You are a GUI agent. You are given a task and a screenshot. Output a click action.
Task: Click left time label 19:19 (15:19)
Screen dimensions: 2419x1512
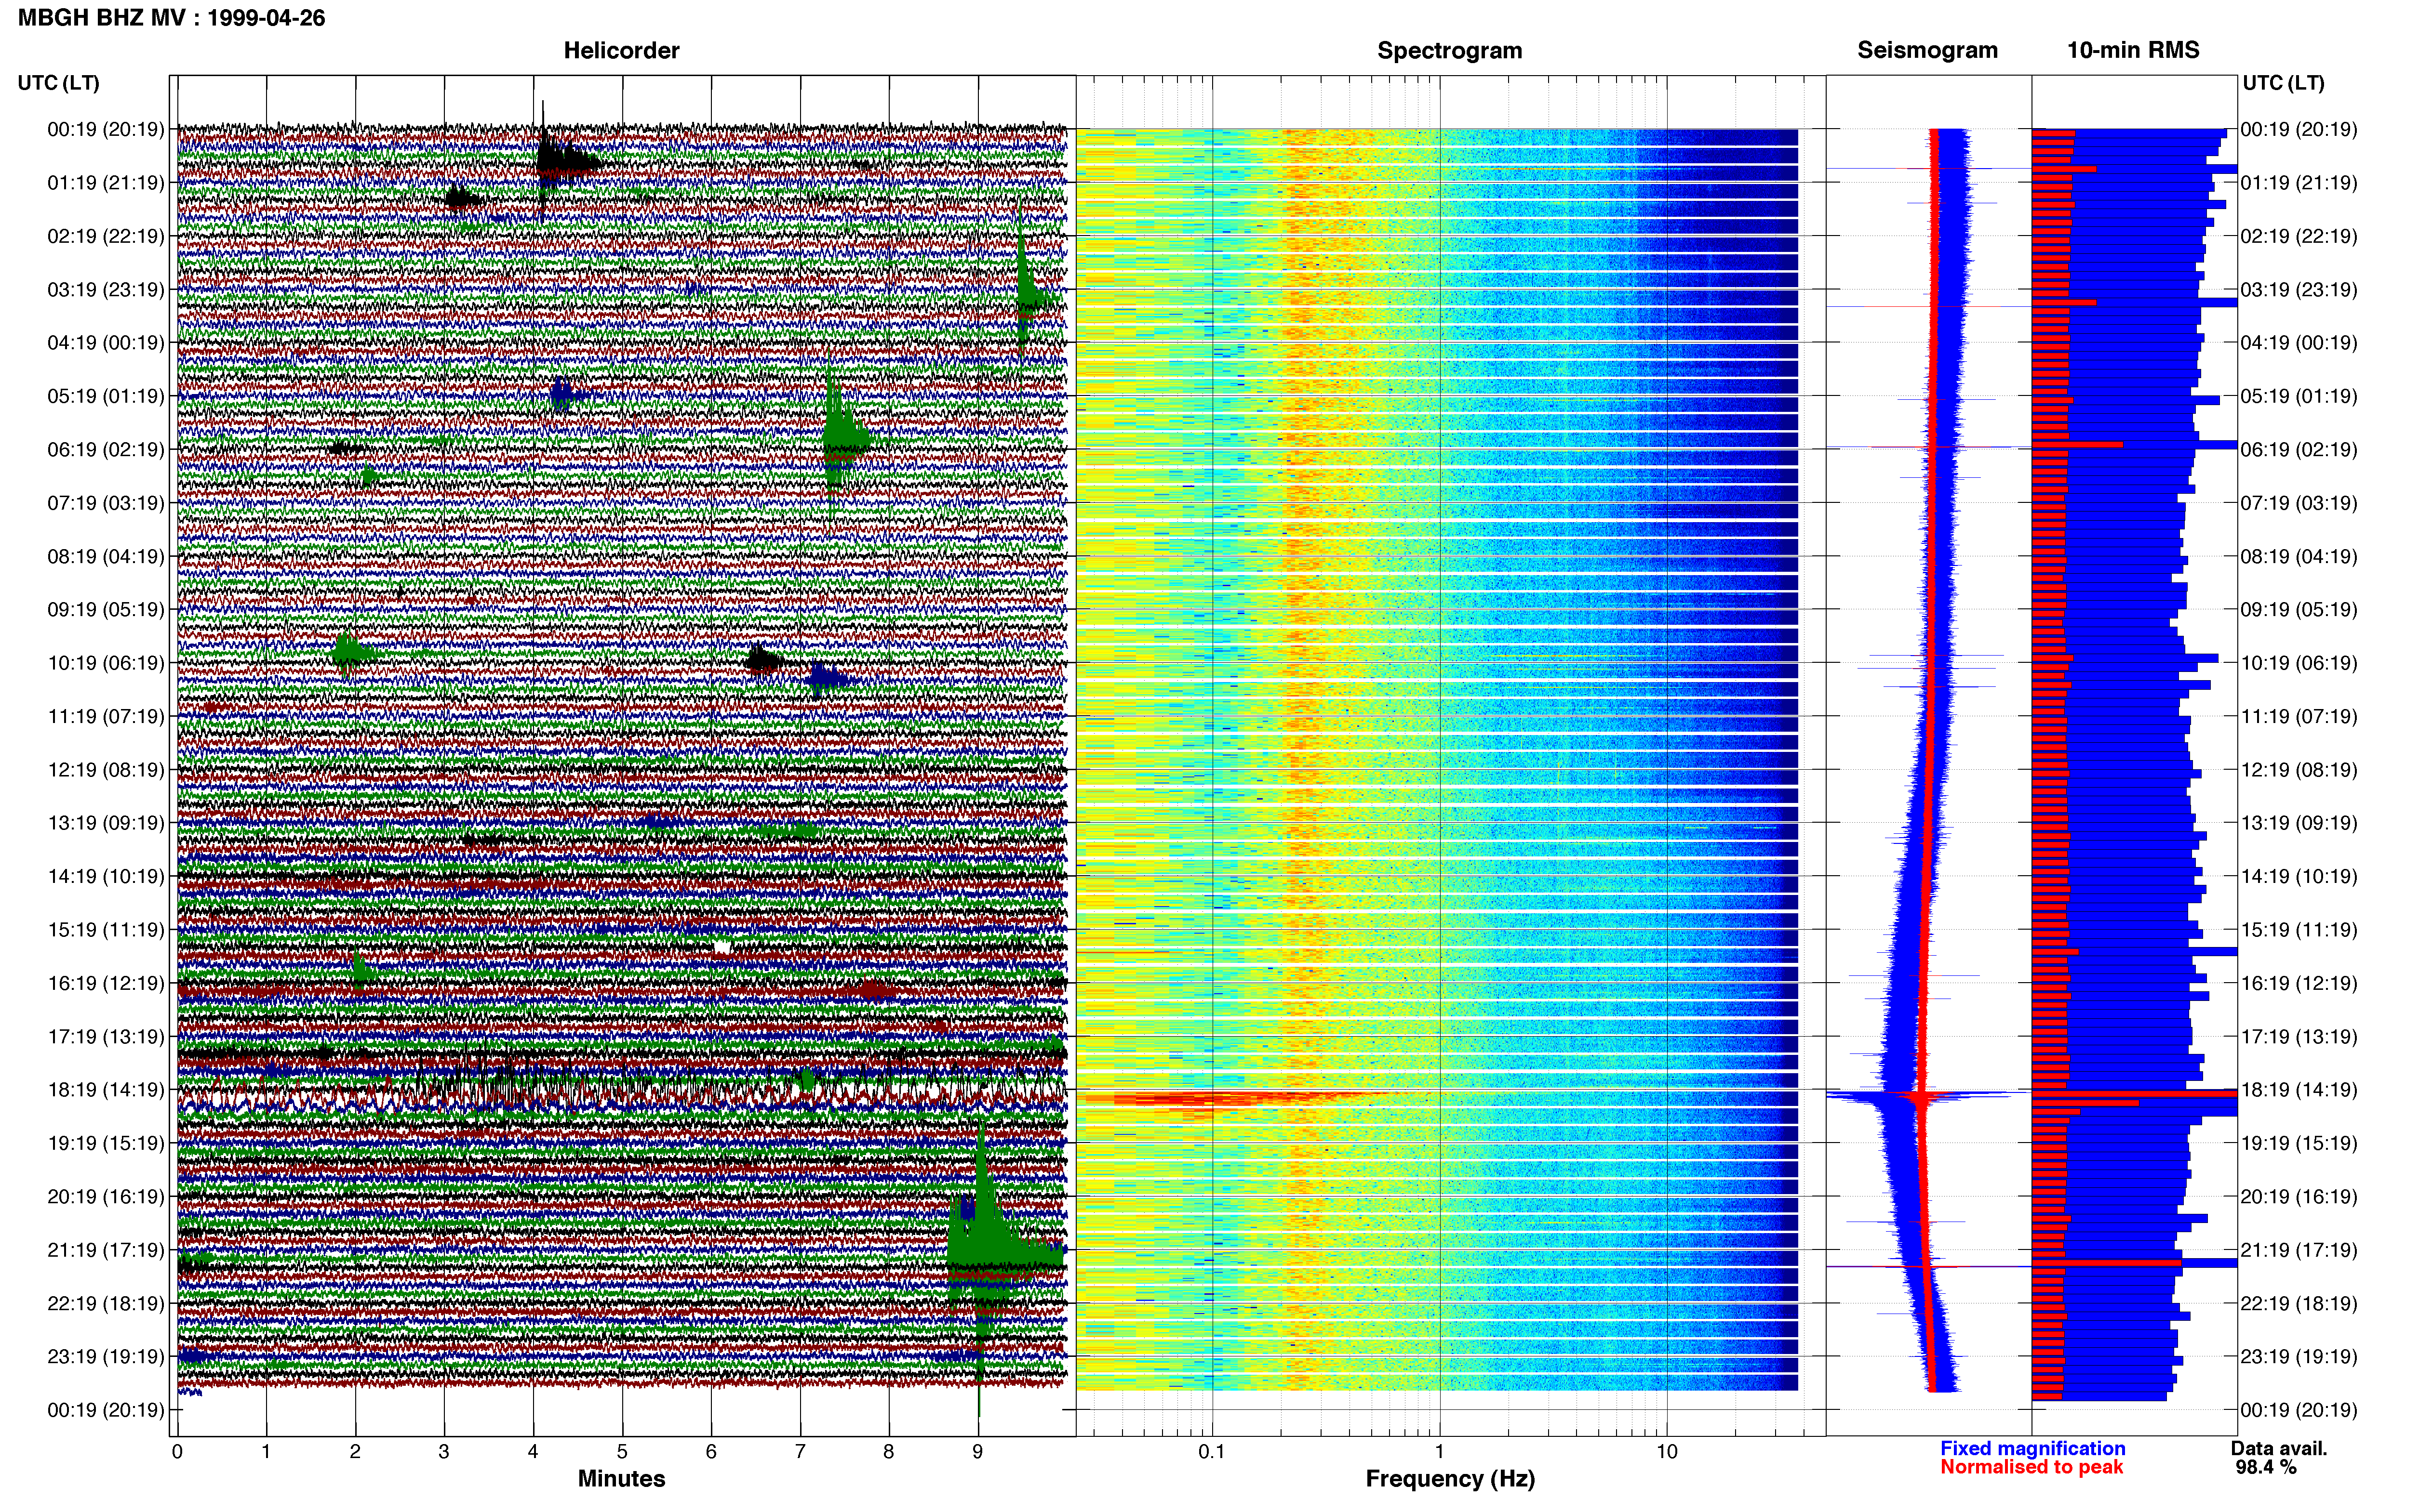(x=105, y=1143)
